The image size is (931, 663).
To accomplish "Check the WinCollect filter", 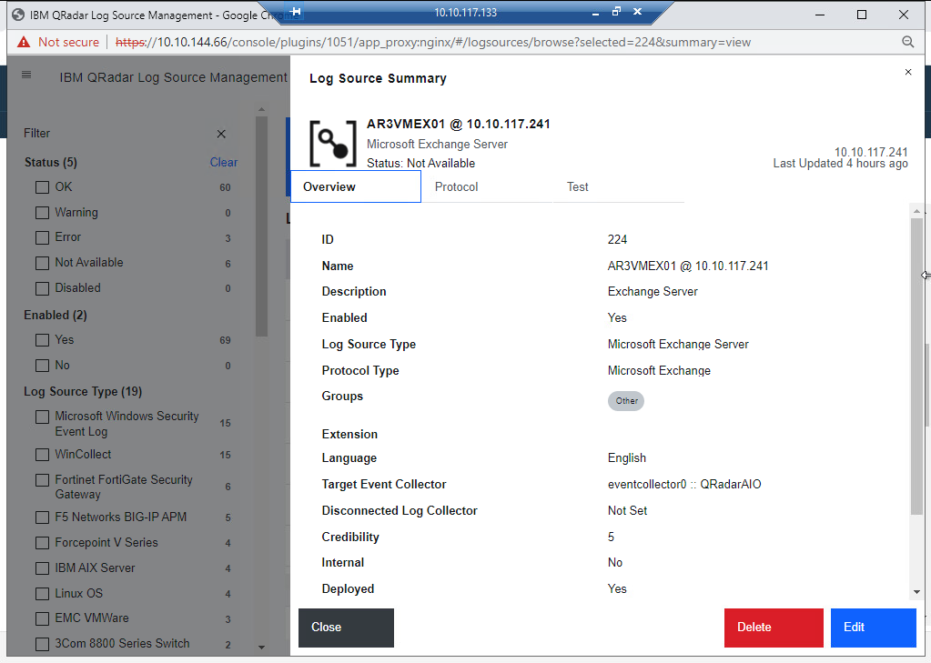I will pos(42,455).
